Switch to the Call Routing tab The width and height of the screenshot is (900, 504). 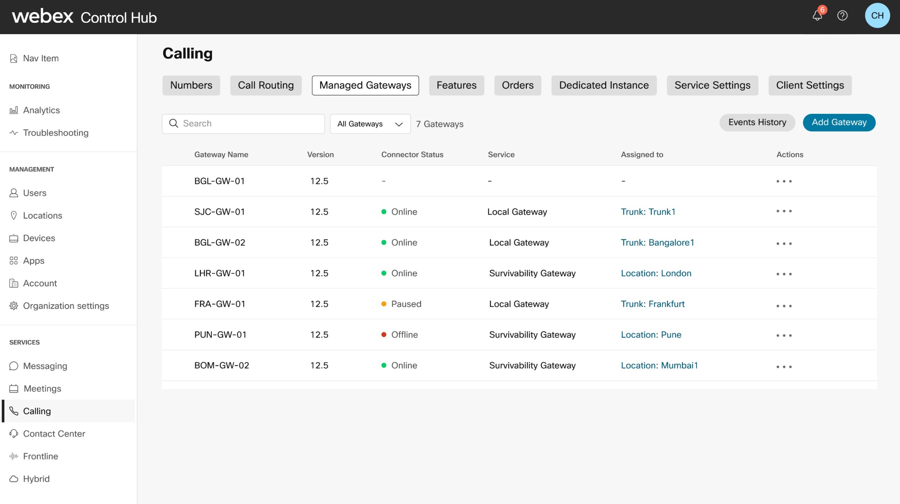click(x=266, y=85)
